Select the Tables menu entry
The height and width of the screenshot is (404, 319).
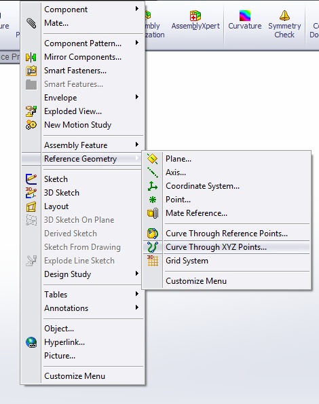coord(83,295)
